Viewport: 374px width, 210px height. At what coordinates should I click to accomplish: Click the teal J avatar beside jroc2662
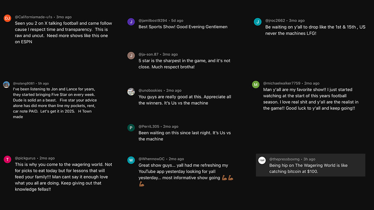tap(258, 22)
